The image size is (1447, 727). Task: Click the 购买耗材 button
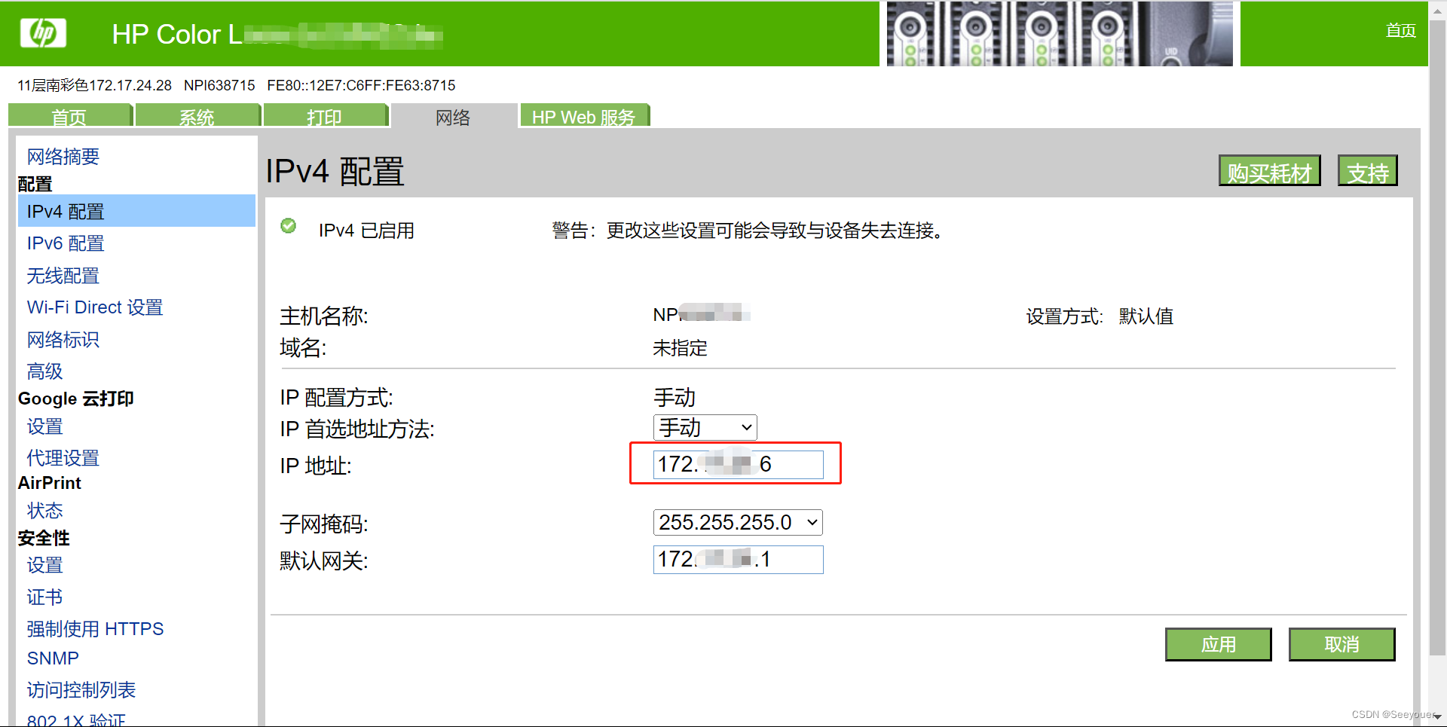tap(1270, 172)
